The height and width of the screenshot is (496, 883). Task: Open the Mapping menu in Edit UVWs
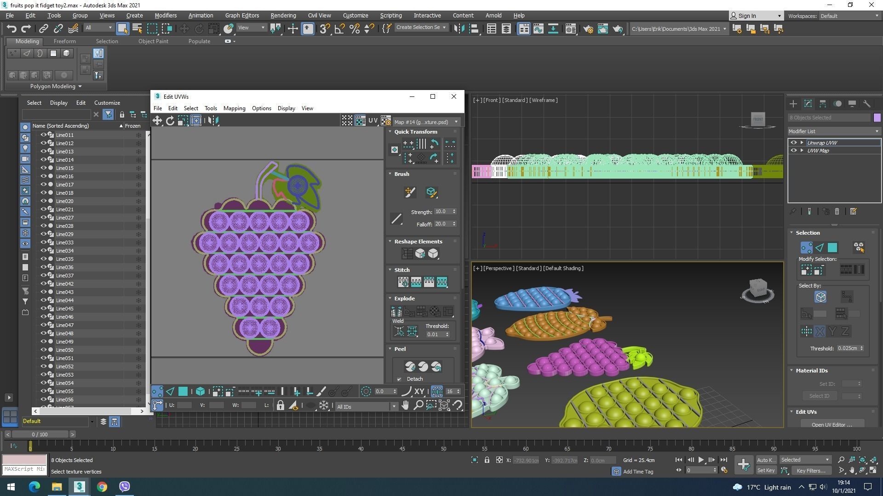pyautogui.click(x=234, y=108)
